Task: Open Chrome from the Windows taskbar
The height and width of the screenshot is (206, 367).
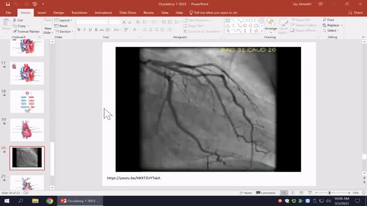Action: coord(50,201)
